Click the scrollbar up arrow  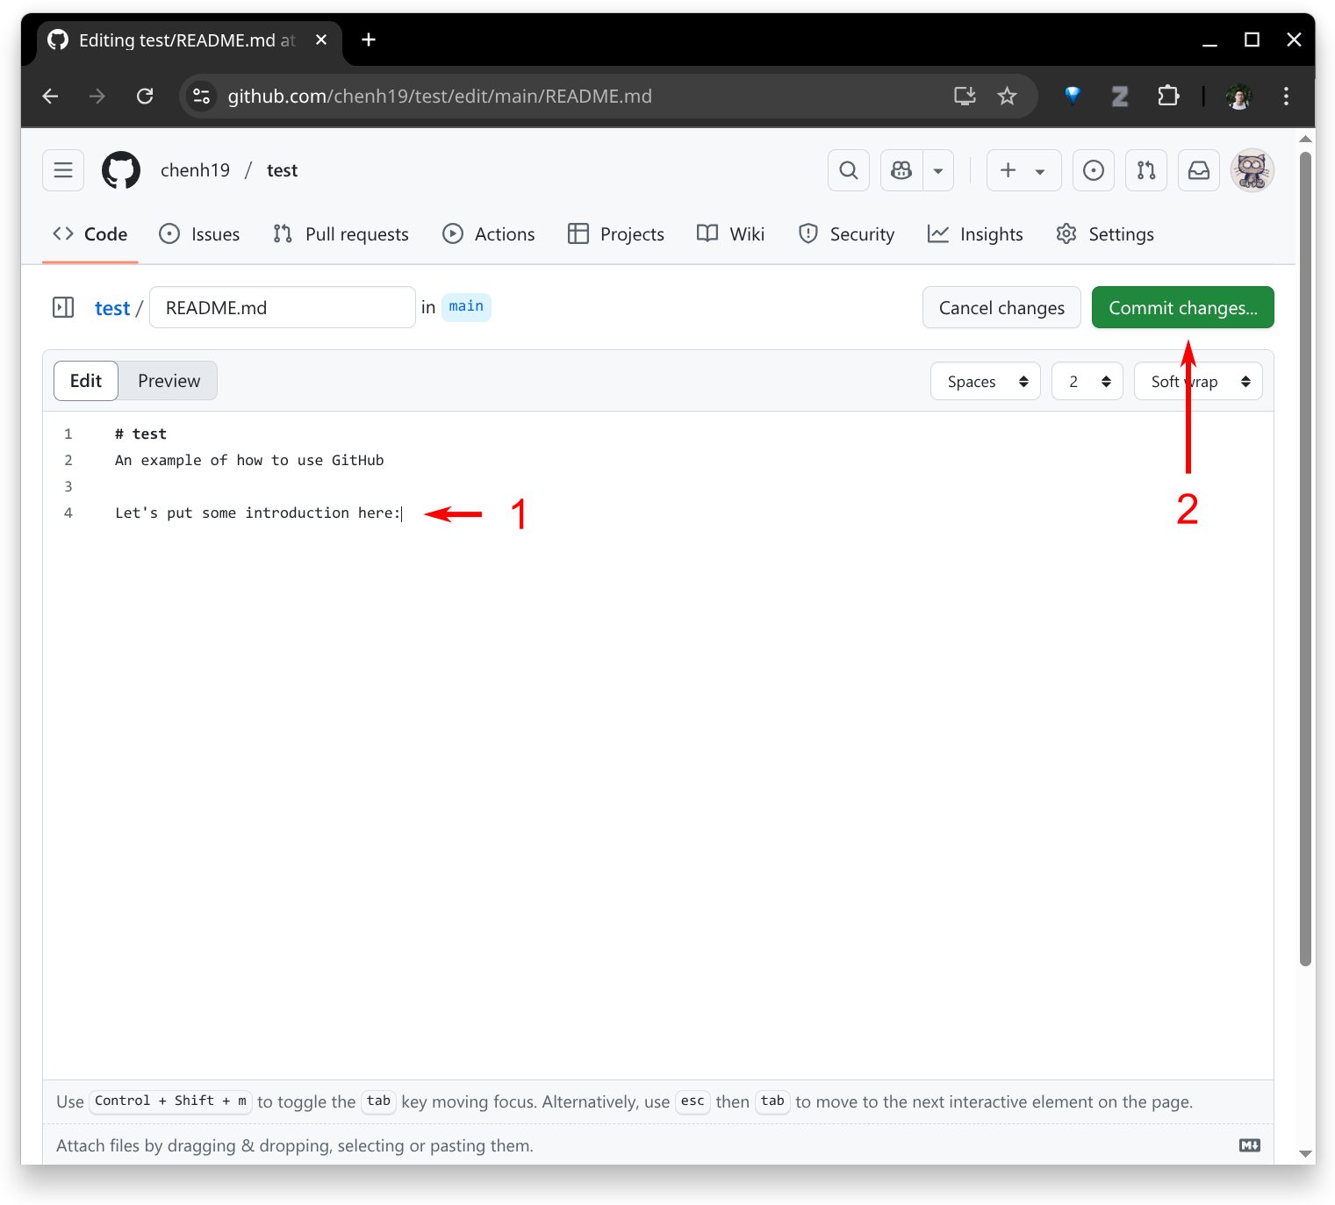coord(1305,139)
